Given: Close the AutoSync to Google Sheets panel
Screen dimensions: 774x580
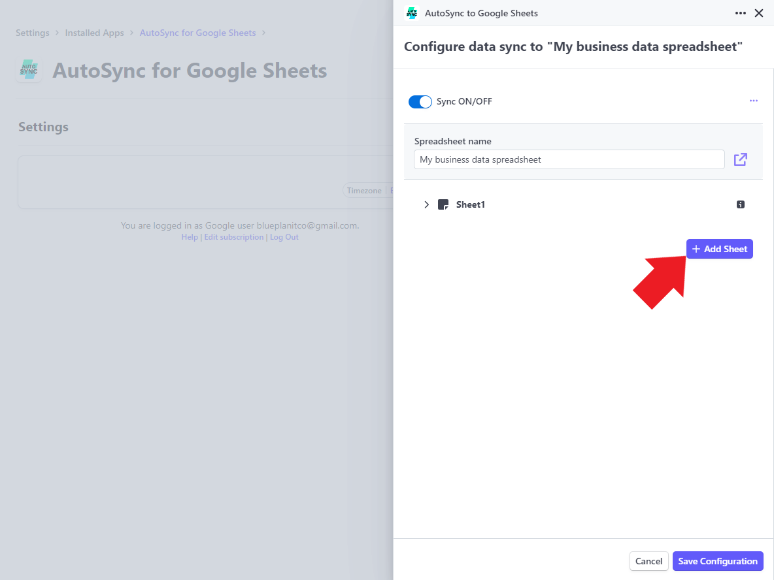Looking at the screenshot, I should [759, 13].
